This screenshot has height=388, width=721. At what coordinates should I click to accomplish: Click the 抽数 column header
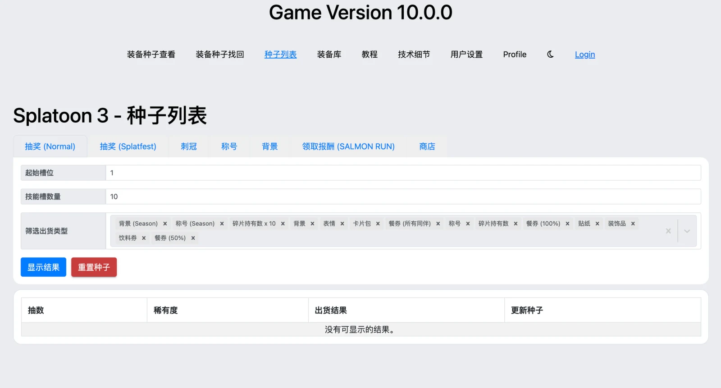click(x=84, y=310)
